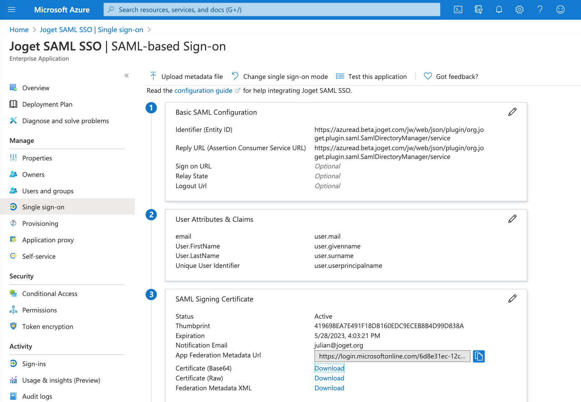Click Upload metadata file
The image size is (581, 402).
(x=187, y=77)
